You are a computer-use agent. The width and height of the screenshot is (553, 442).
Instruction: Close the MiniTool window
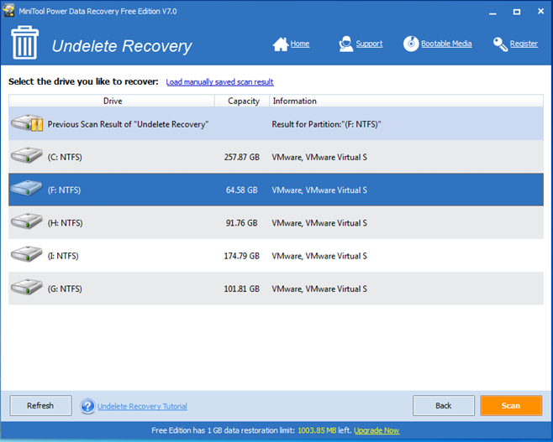coord(540,11)
